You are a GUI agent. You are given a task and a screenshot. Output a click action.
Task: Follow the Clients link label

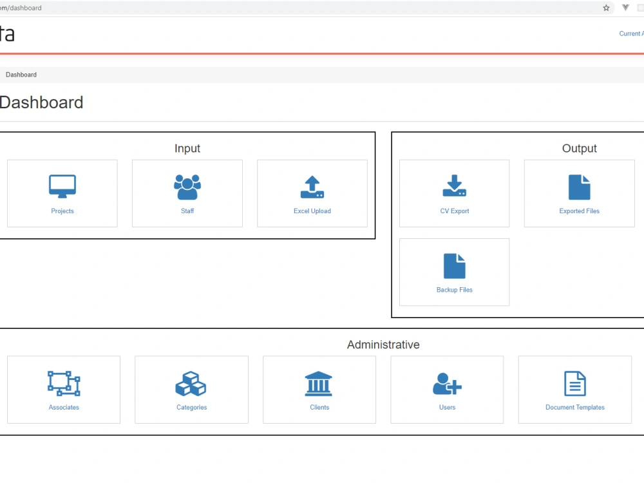(319, 407)
